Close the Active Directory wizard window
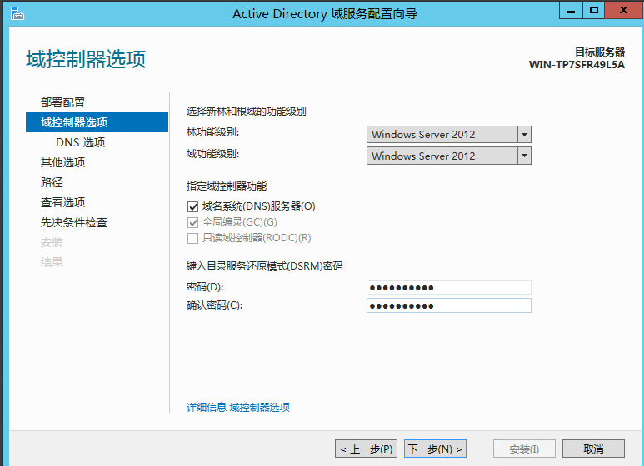The height and width of the screenshot is (466, 644). pos(623,10)
